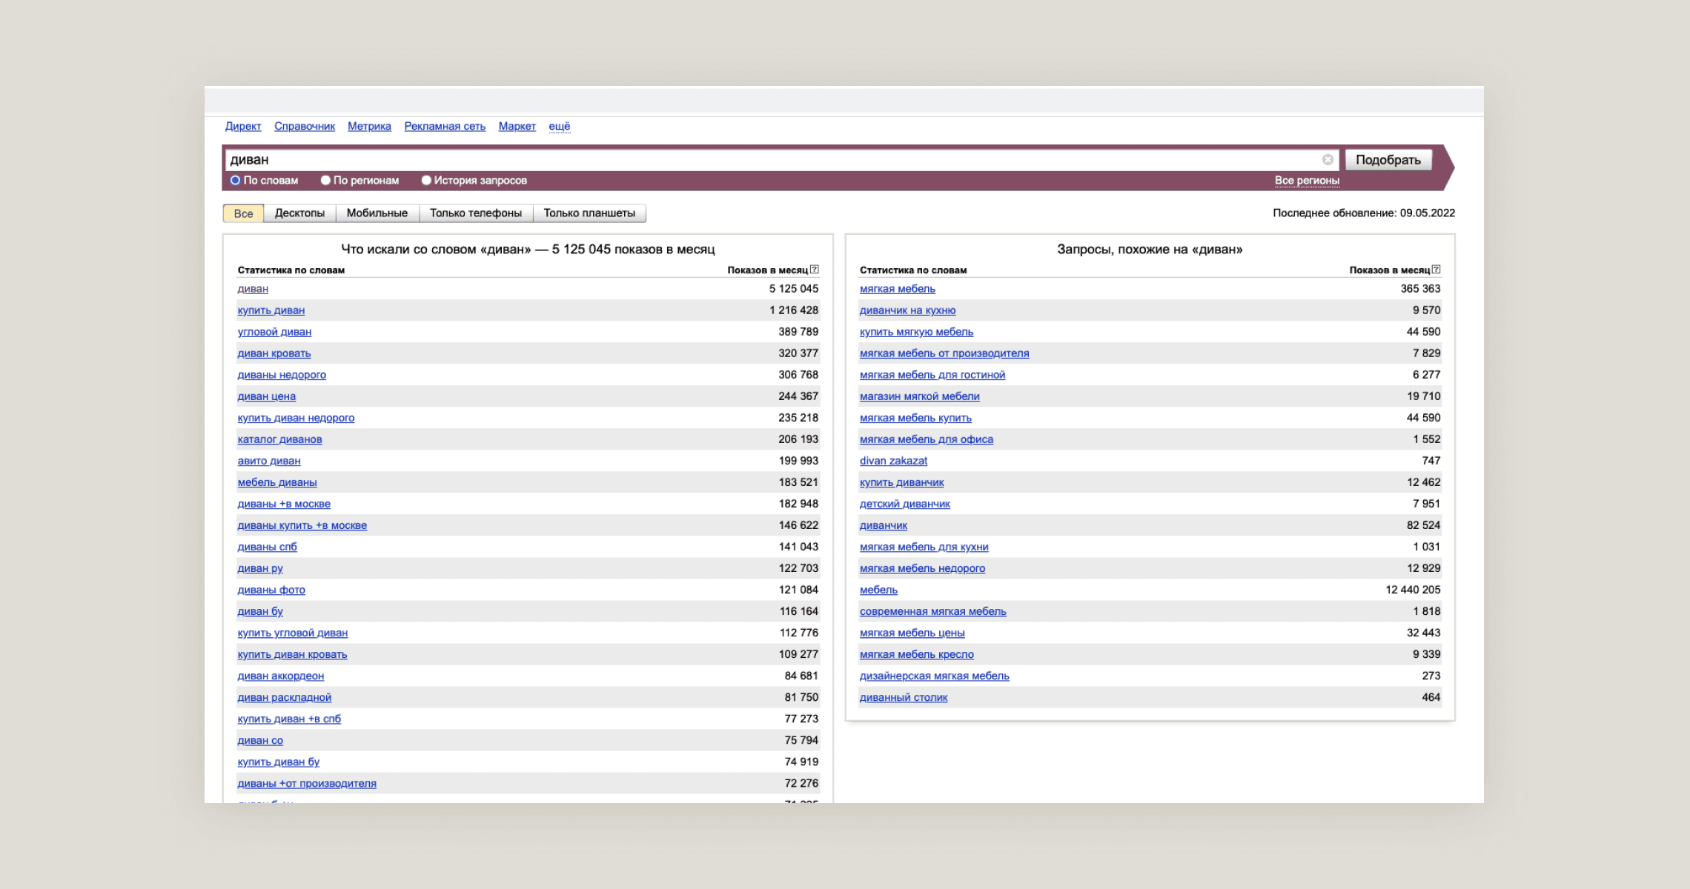Open the 'диван со' query

[260, 740]
